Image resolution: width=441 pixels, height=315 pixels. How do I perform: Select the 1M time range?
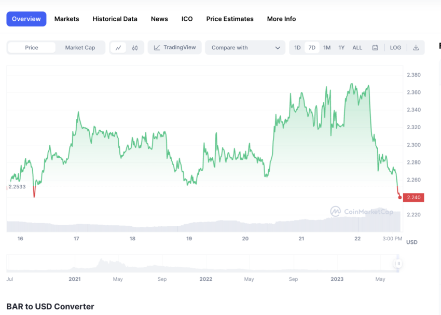(x=327, y=48)
